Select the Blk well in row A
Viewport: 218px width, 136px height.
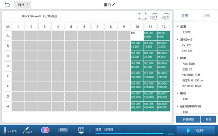[x=137, y=36]
